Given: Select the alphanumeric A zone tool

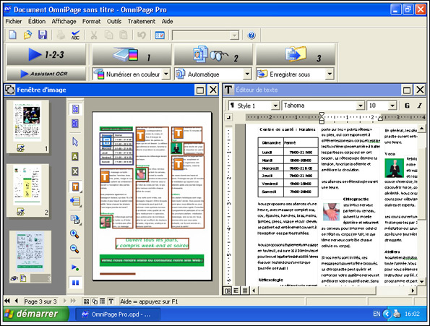Looking at the screenshot, I should coord(75,157).
